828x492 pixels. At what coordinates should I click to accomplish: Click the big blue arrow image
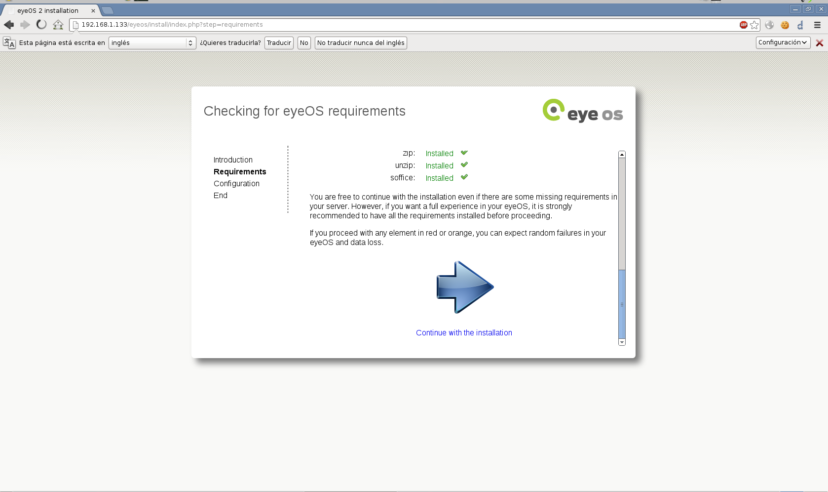coord(464,287)
